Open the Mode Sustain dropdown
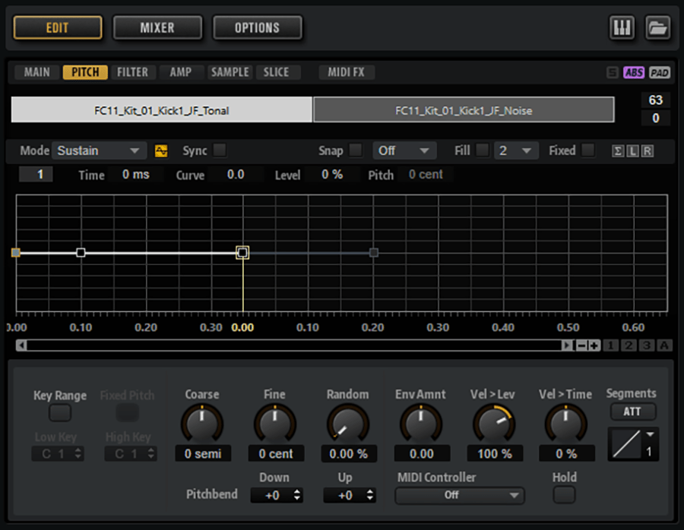Image resolution: width=684 pixels, height=530 pixels. pyautogui.click(x=100, y=150)
